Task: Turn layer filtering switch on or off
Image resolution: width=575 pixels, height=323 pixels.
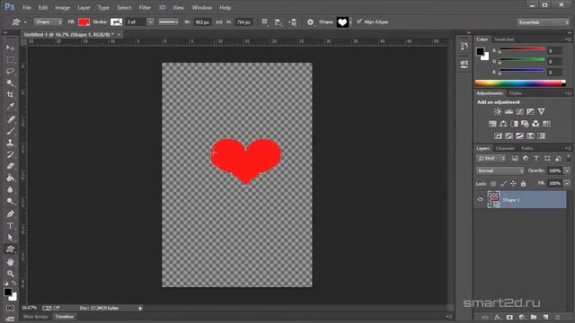Action: click(569, 158)
